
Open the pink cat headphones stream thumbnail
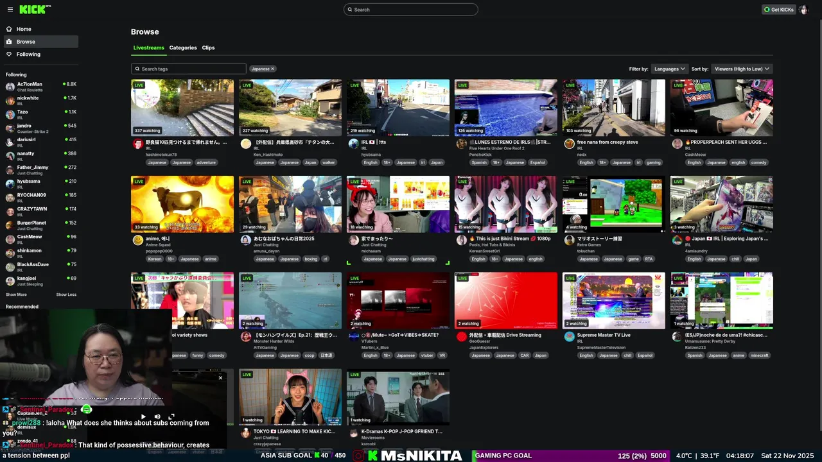coord(290,397)
